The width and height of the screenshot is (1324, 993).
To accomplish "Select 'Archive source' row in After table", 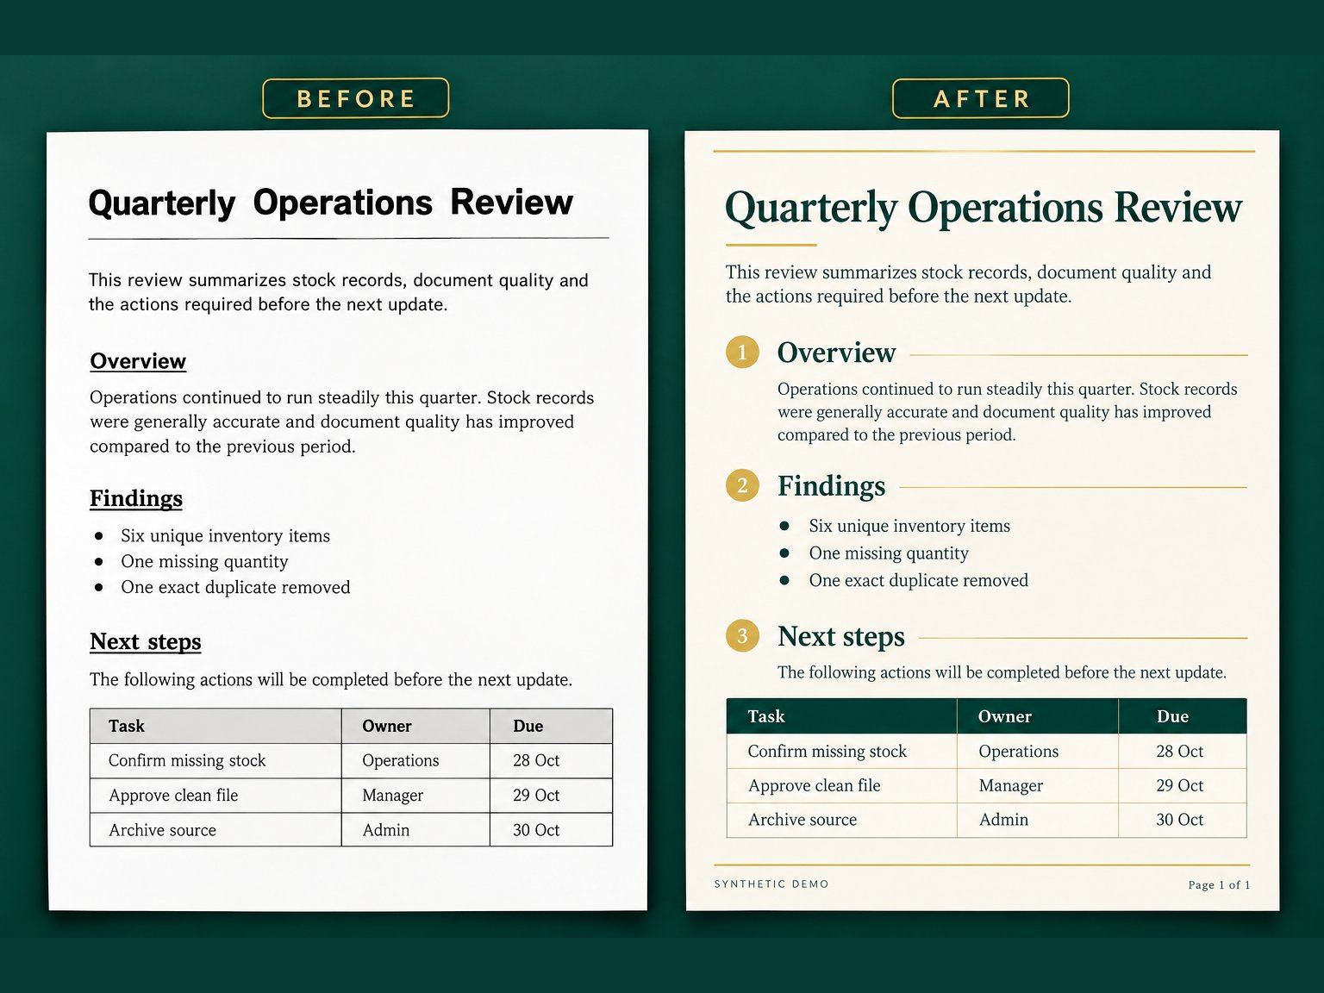I will pyautogui.click(x=986, y=820).
